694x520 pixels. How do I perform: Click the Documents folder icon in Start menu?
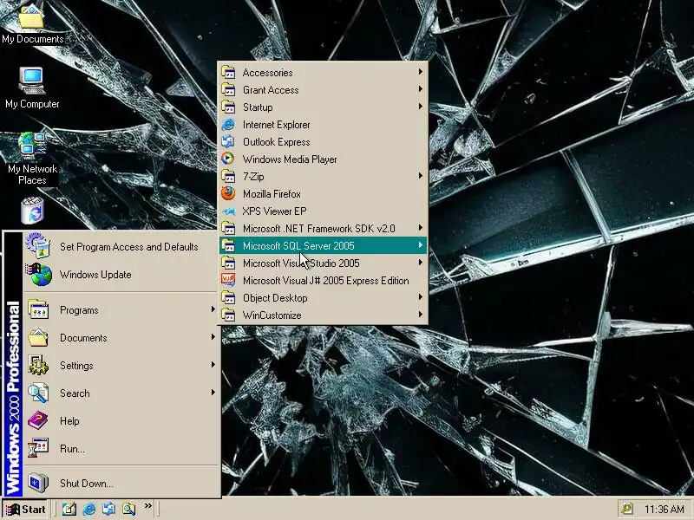38,337
